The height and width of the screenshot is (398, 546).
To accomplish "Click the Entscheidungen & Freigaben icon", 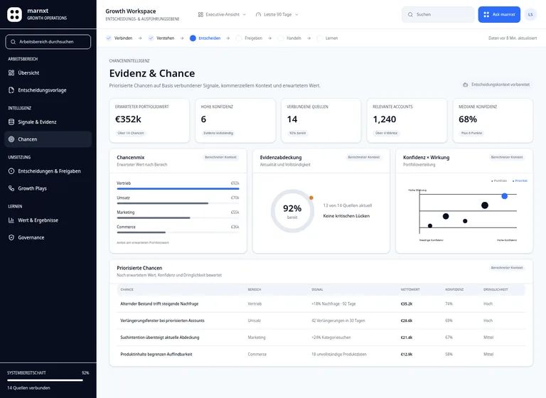I will pos(11,171).
